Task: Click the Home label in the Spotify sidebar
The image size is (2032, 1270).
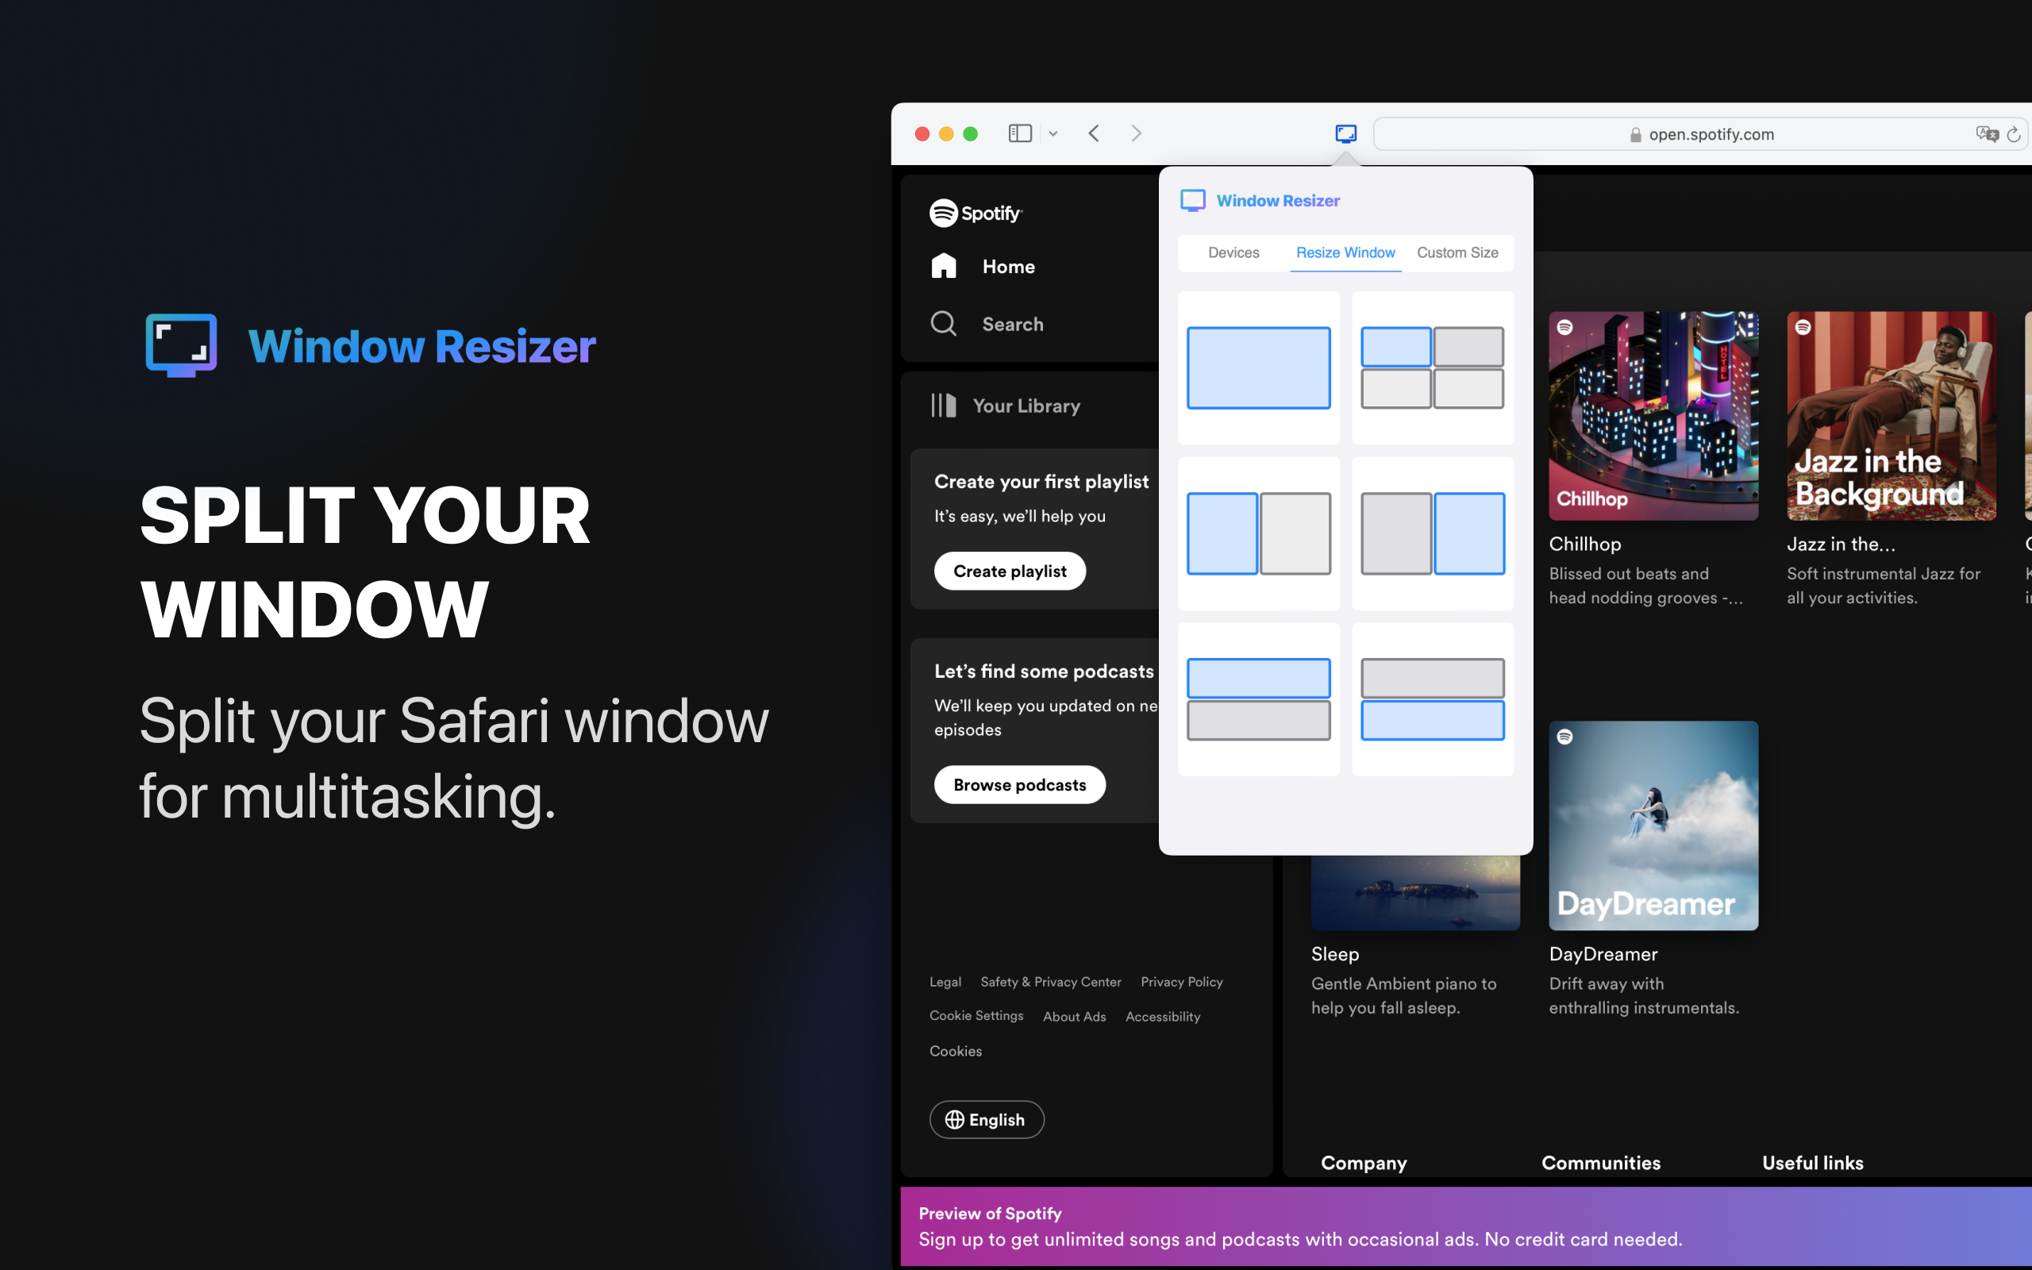Action: [x=1008, y=266]
